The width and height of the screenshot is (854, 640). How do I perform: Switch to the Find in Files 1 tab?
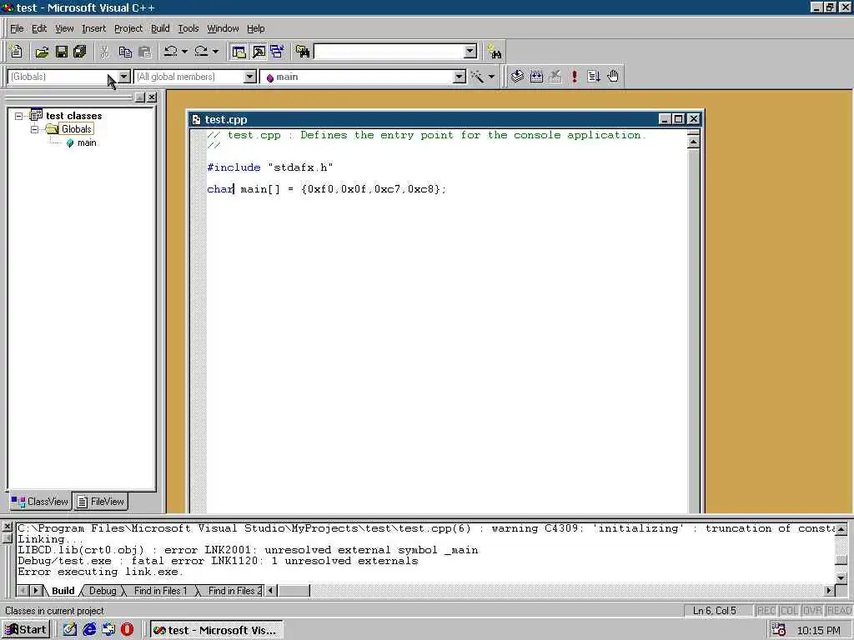[160, 591]
